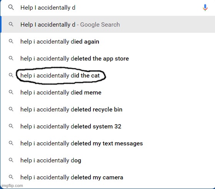Click the search box magnifier icon
215x189 pixels.
pyautogui.click(x=11, y=7)
